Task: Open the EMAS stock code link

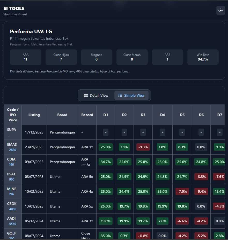Action: coord(13,144)
